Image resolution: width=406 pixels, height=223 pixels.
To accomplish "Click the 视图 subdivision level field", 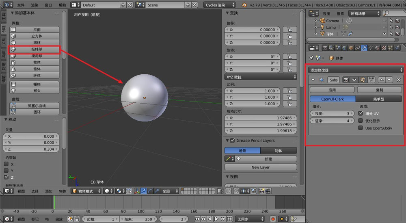I will (332, 113).
